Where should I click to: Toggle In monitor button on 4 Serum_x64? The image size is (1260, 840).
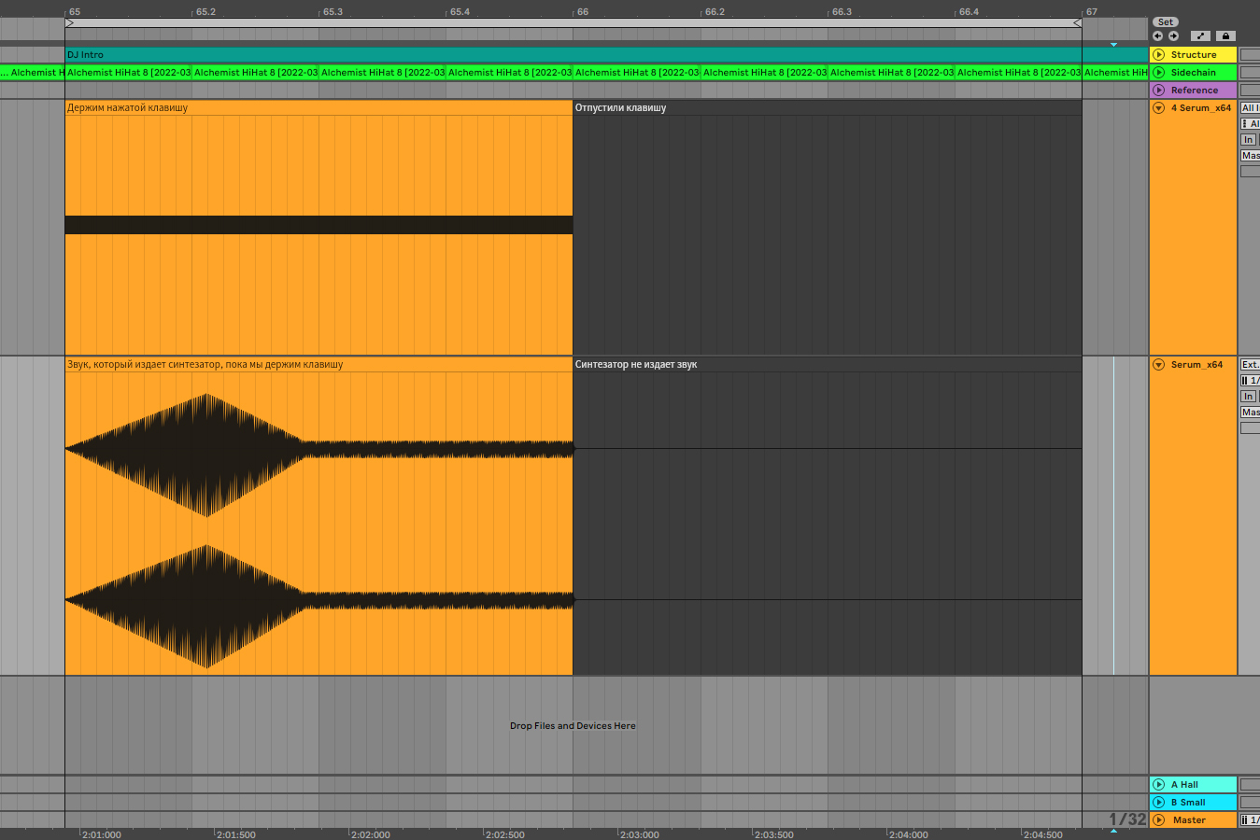pos(1248,140)
